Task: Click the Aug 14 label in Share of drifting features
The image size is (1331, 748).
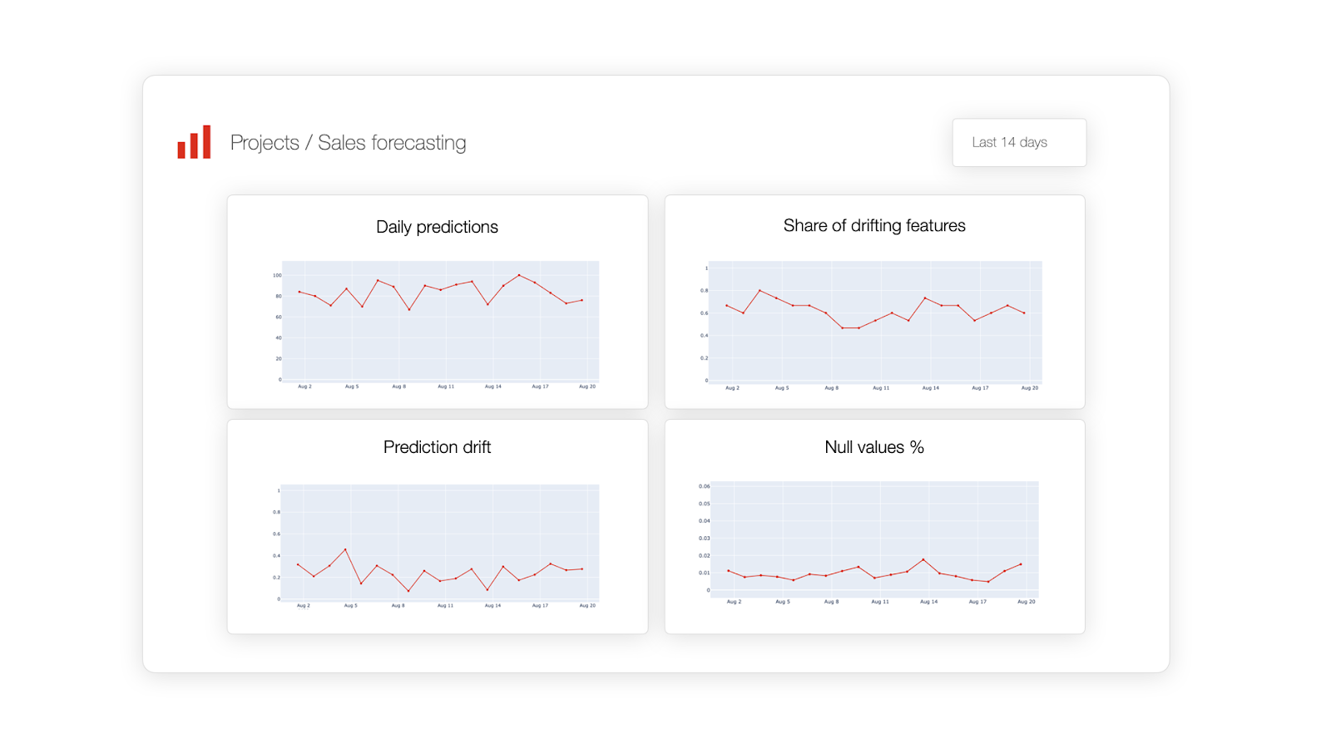Action: [x=931, y=388]
